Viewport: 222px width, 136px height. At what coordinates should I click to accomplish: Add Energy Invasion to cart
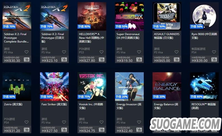[139, 130]
